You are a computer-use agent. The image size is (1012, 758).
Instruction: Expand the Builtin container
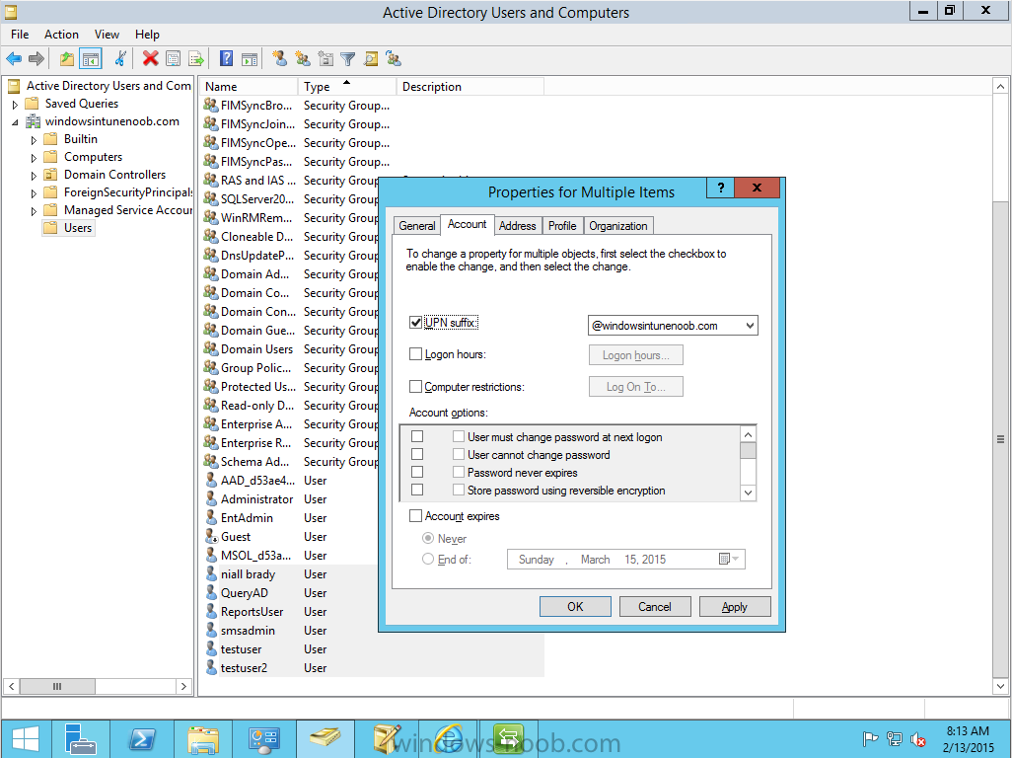(34, 139)
